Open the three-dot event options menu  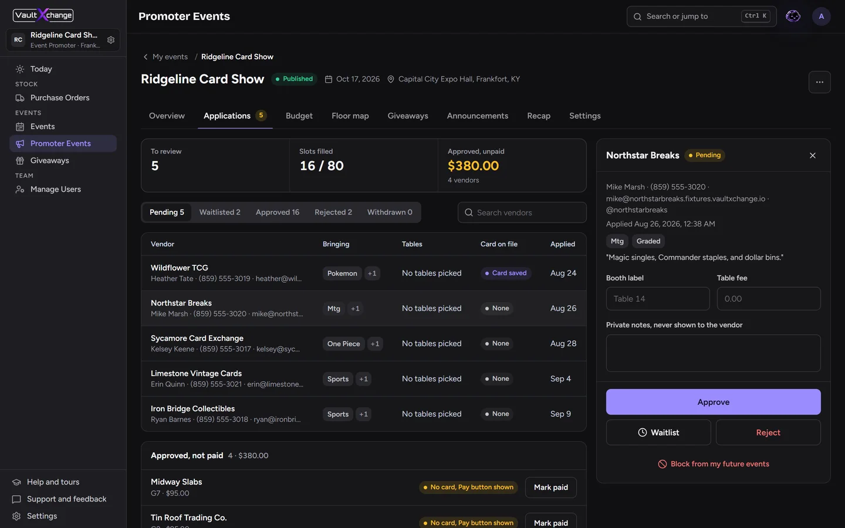pos(819,82)
